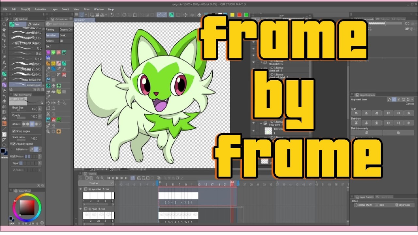This screenshot has height=235, width=418.
Task: Collapse body paint folder
Action: [x=261, y=123]
